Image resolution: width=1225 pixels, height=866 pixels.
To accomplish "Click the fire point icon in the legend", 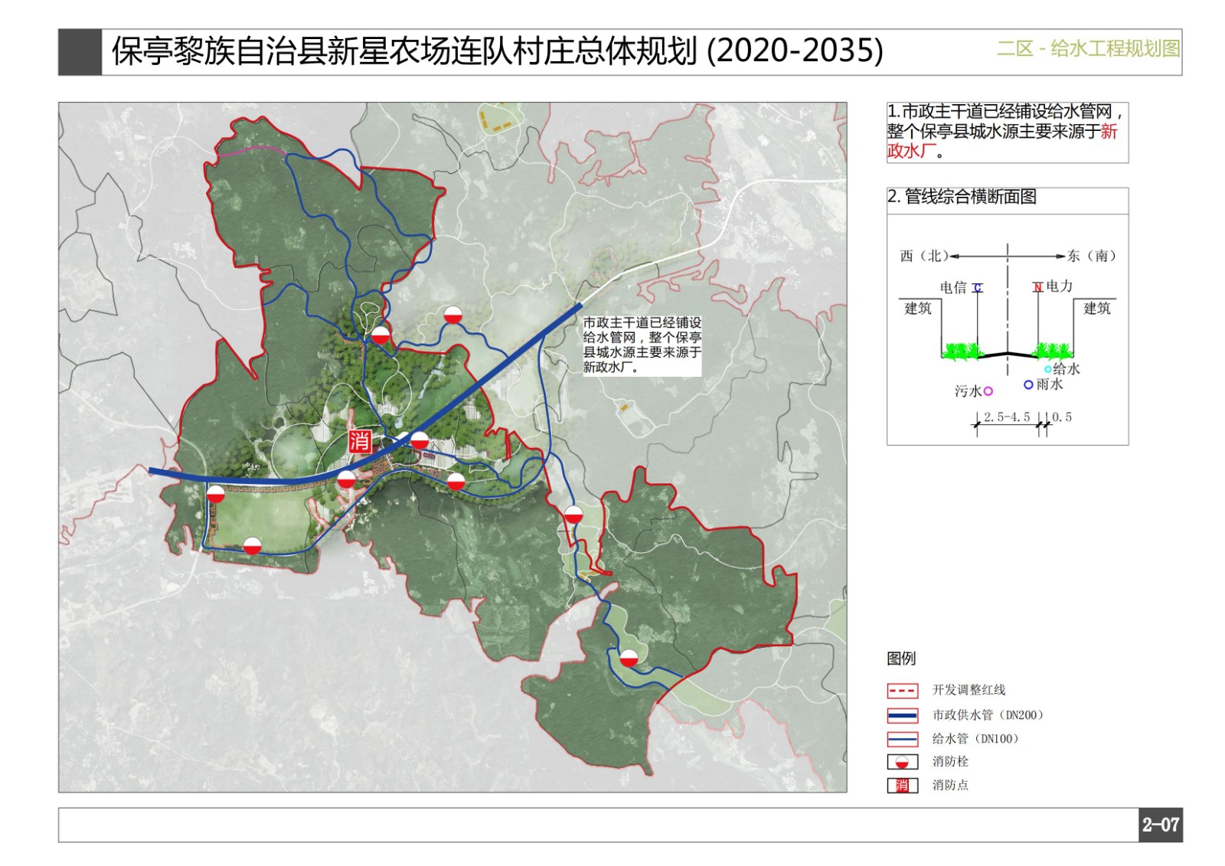I will [x=902, y=785].
